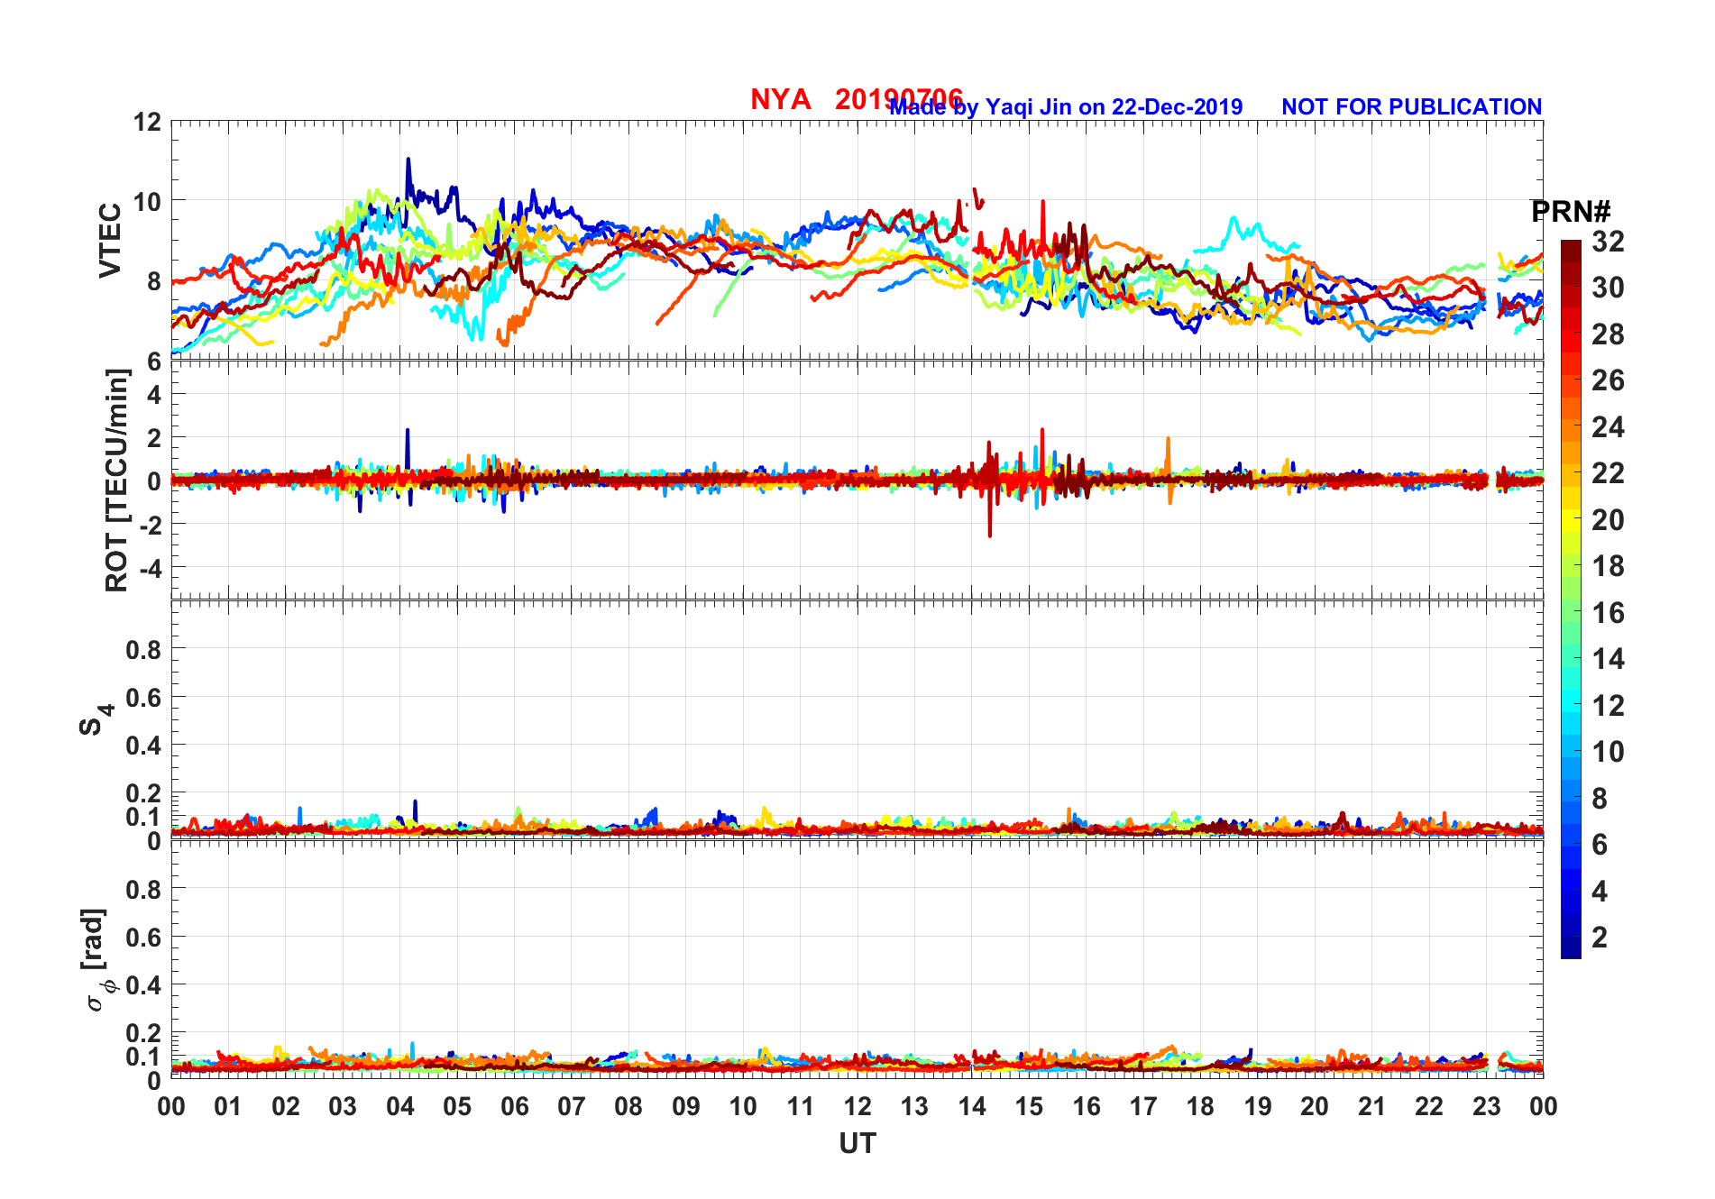The width and height of the screenshot is (1715, 1199).
Task: Click the "2" tick on the PRN colorbar
Action: pos(1600,938)
